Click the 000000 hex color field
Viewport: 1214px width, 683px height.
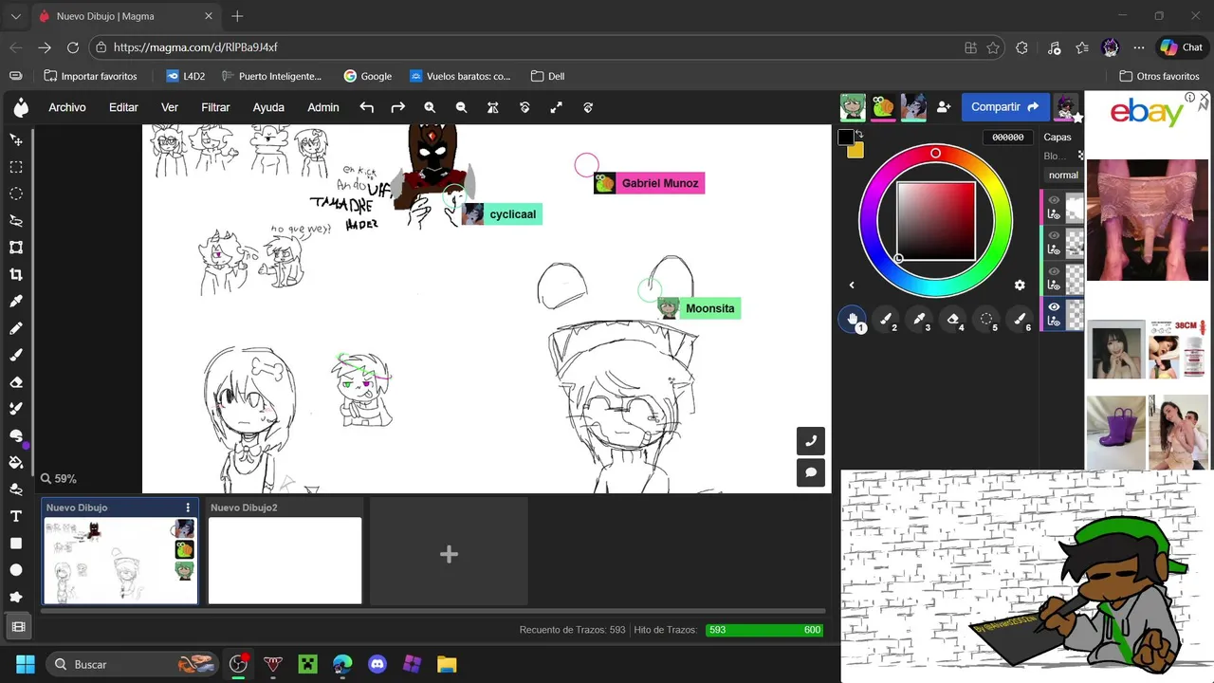(1007, 138)
